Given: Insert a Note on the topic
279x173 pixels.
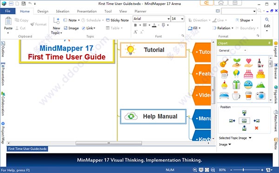Looking at the screenshot, I should tap(72, 20).
